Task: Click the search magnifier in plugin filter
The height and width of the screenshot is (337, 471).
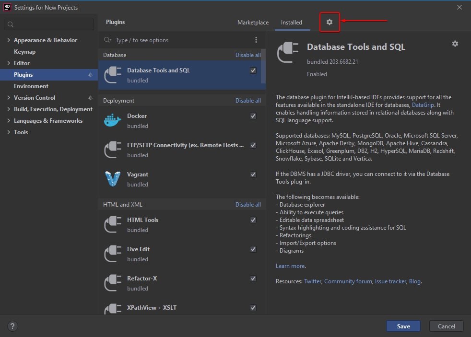Action: [107, 40]
